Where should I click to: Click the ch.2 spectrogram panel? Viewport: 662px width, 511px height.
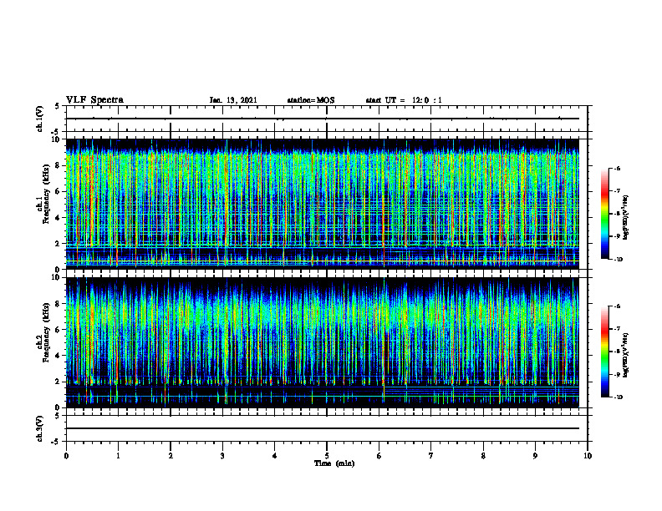coord(323,342)
